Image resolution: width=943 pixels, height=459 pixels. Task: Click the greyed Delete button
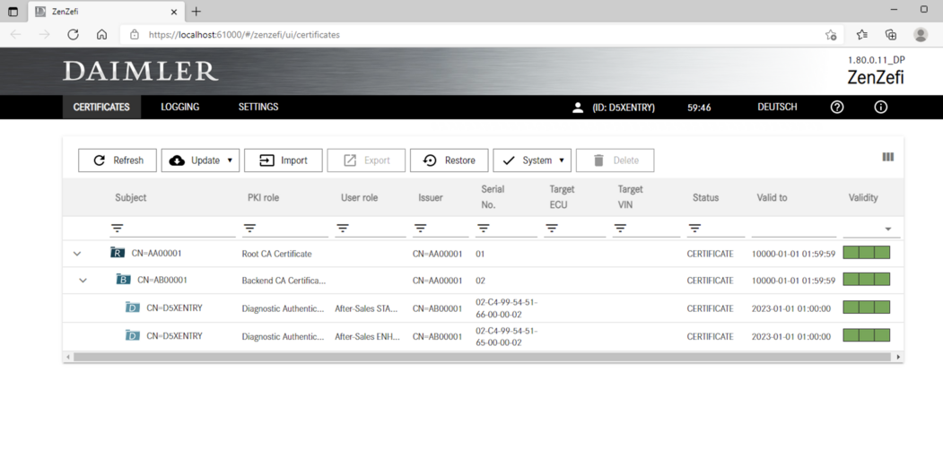coord(616,160)
